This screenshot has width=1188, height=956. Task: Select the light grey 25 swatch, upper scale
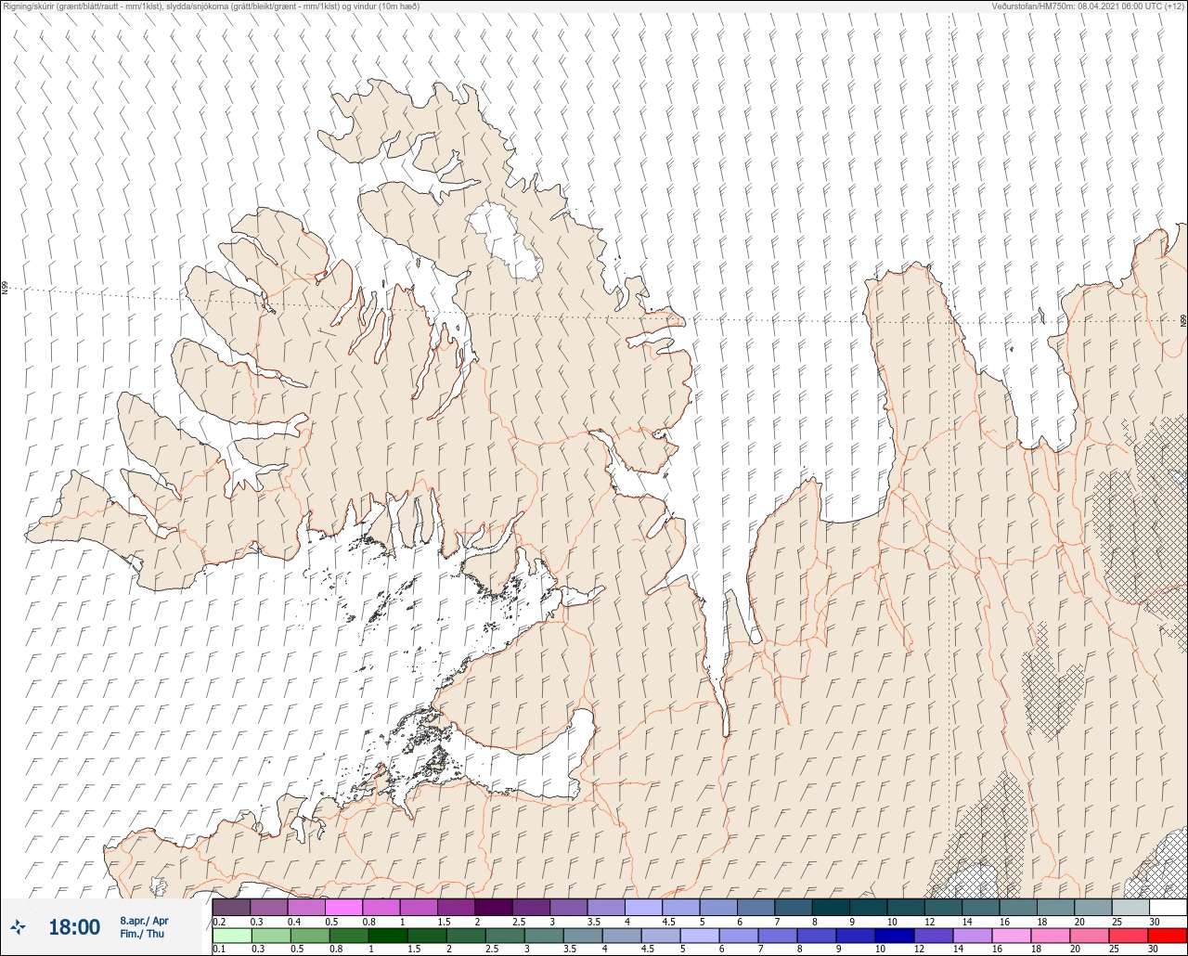[1130, 907]
